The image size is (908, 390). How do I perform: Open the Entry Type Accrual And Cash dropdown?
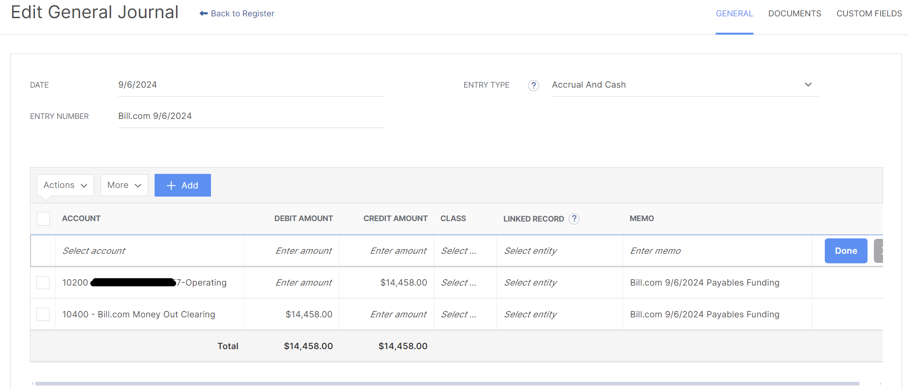pos(684,85)
